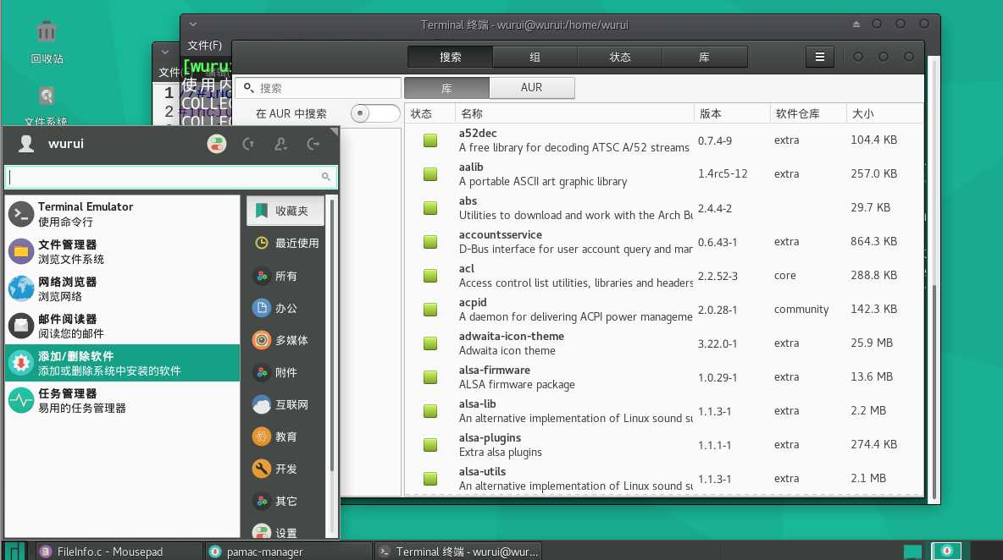Open the File System desktop icon
Screen dimensions: 1003x560
click(47, 96)
